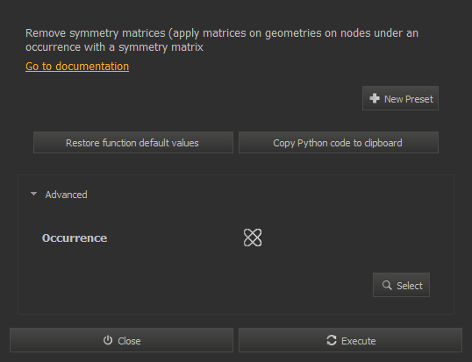Viewport: 472px width, 362px height.
Task: Execute the remove symmetry matrices function
Action: click(x=350, y=340)
